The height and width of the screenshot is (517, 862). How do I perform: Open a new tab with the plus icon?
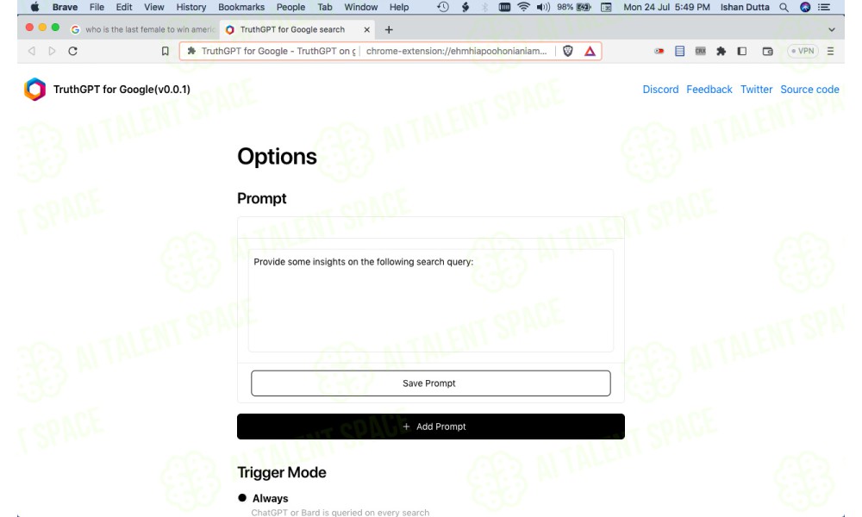[389, 29]
